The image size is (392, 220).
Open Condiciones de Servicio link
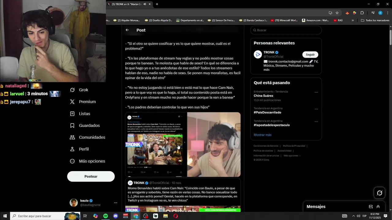click(x=266, y=146)
